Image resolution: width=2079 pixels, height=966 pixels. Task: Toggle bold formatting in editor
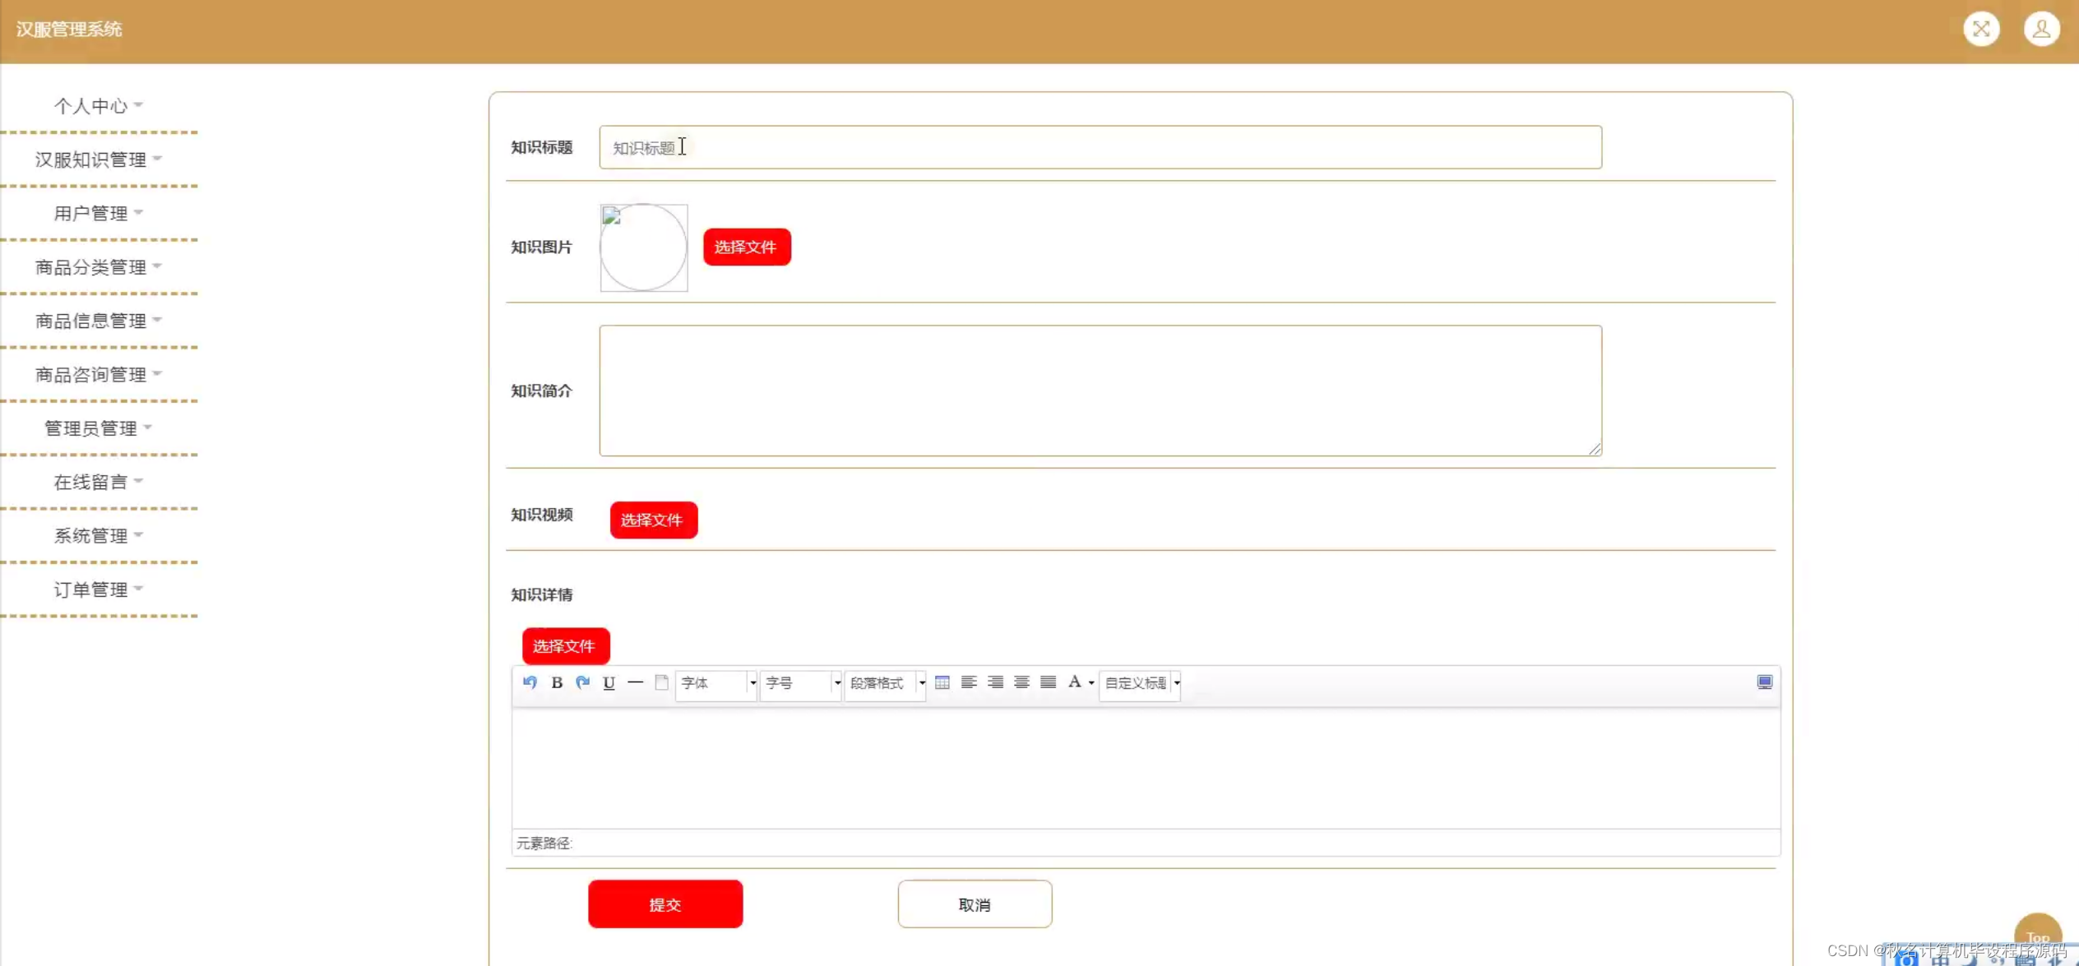coord(557,682)
